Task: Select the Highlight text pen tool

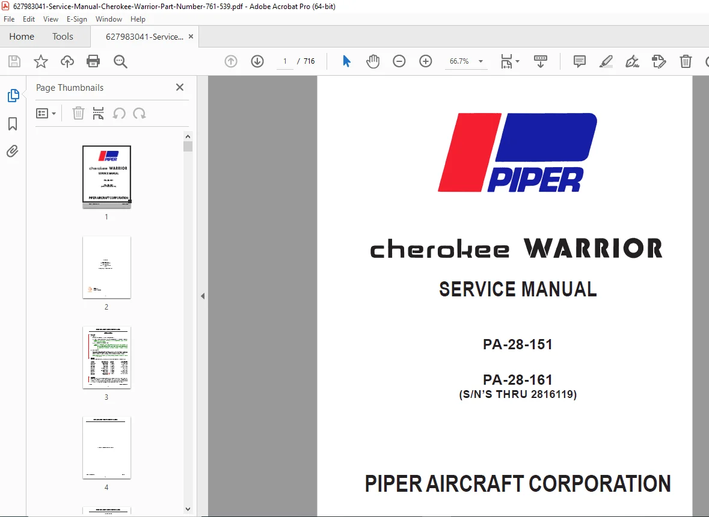Action: [606, 61]
